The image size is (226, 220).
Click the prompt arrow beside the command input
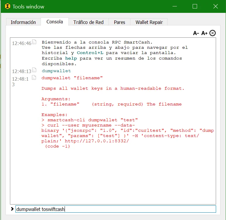(12, 209)
